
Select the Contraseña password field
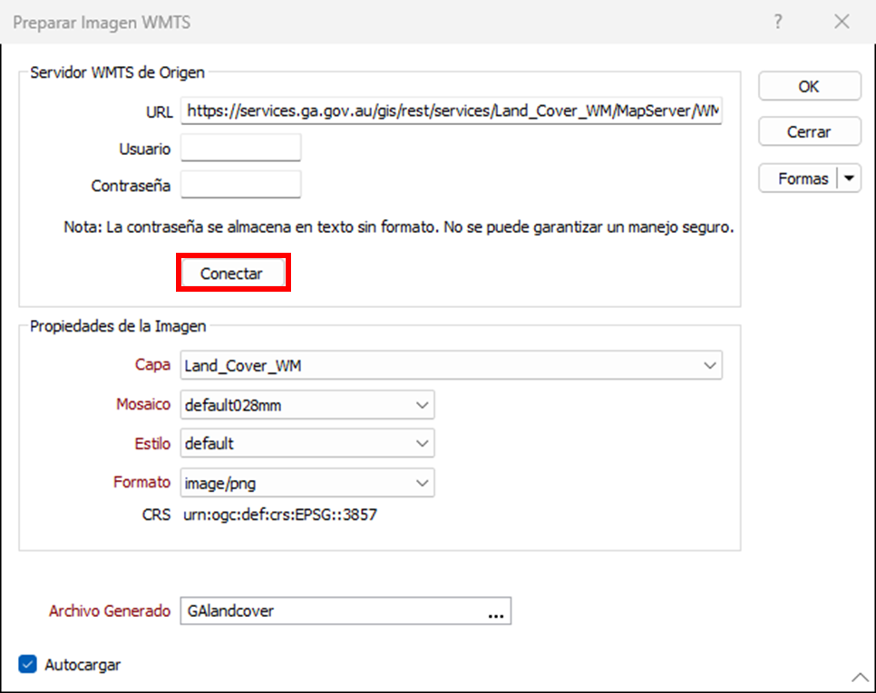tap(240, 185)
